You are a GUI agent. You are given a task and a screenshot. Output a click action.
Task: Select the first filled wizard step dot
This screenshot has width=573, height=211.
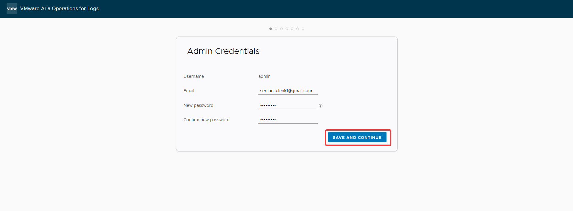pos(271,29)
